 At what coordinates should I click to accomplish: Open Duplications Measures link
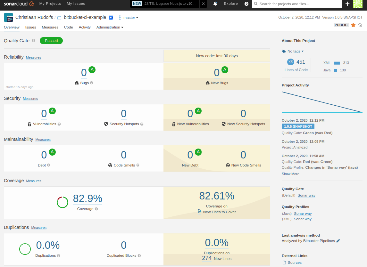(39, 228)
